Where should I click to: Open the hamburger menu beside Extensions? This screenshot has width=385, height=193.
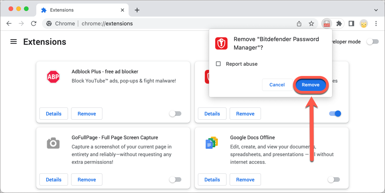pos(13,42)
